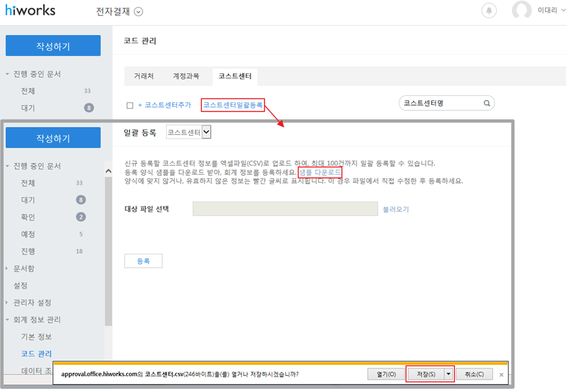Close the download notification bar
Screen dimensions: 567x389
[501, 374]
